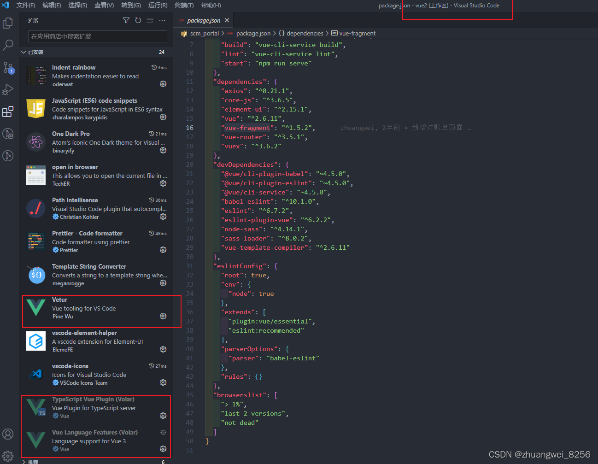Focus the extension marketplace search box
598x464 pixels.
tap(97, 36)
